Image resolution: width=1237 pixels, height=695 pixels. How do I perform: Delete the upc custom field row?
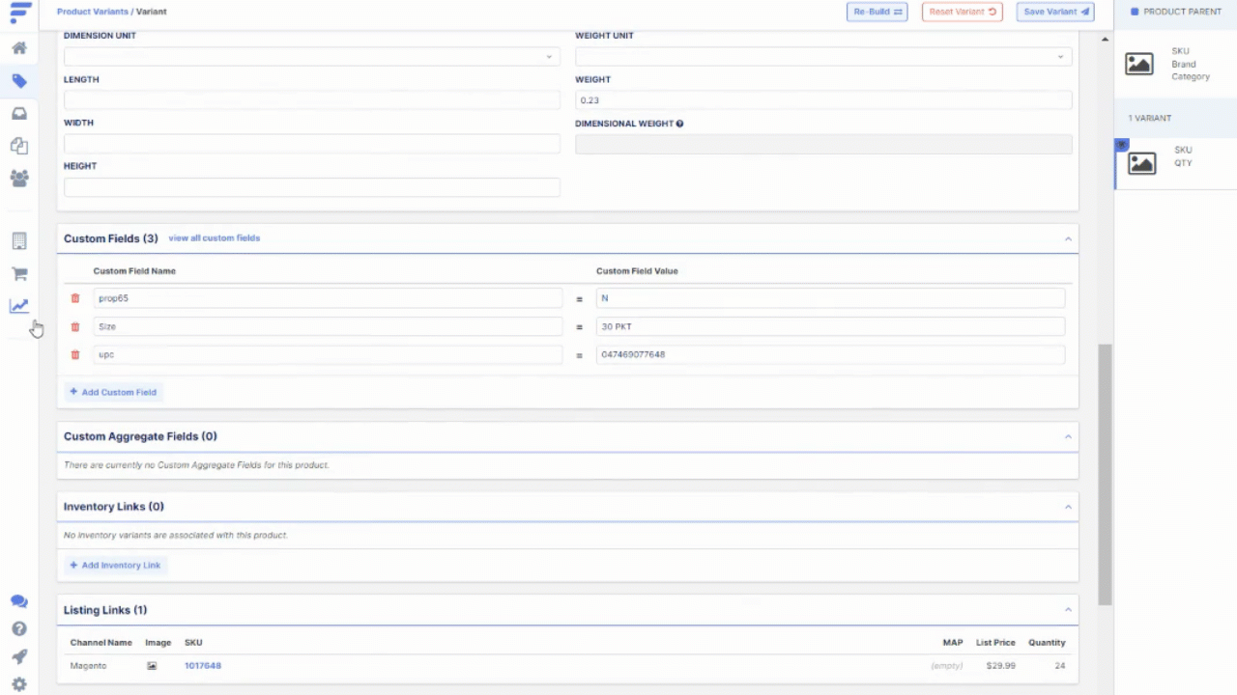75,355
